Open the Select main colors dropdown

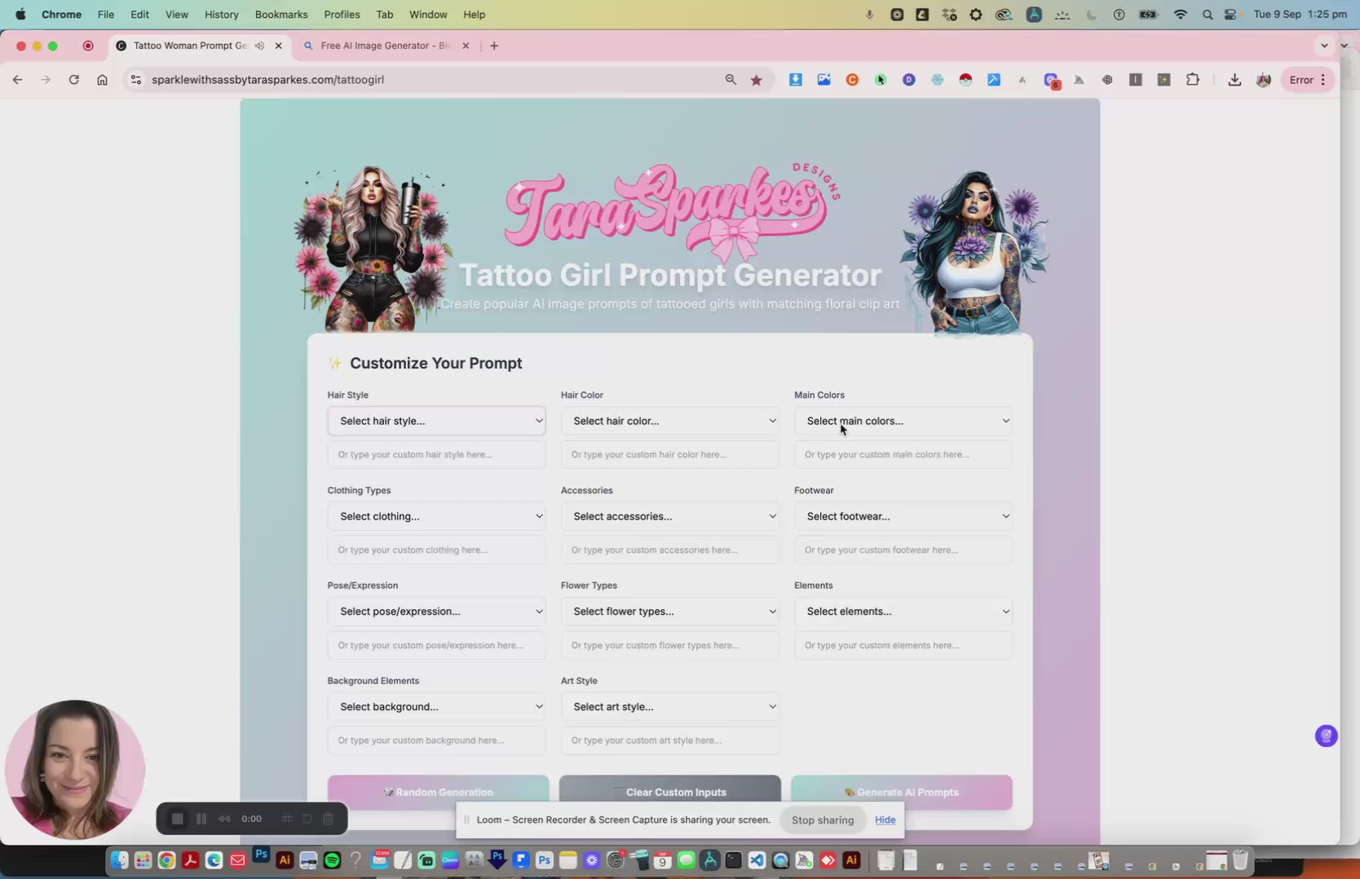click(903, 421)
